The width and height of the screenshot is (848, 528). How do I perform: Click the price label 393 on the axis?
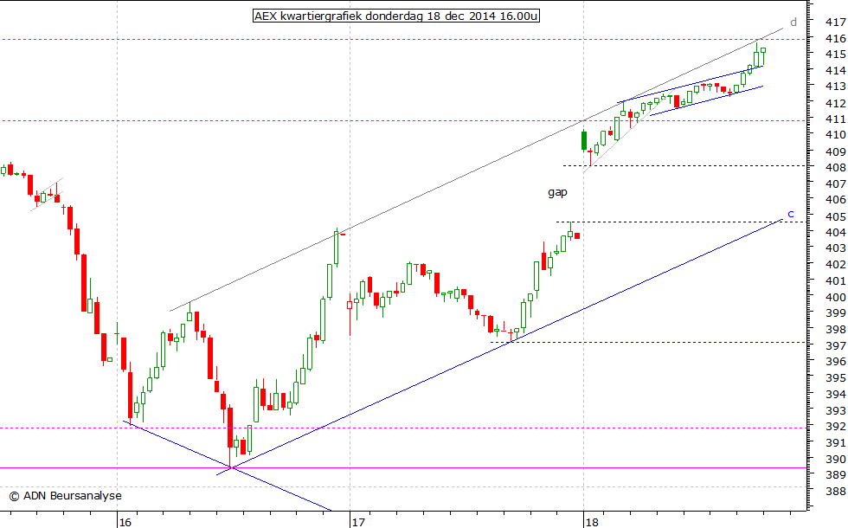coord(836,410)
